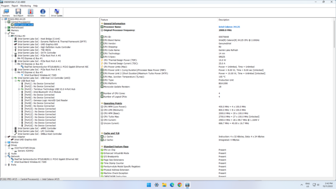The width and height of the screenshot is (336, 189).
Task: Select Intel Gemini Lake SoC - SATA Controller
Action: pyautogui.click(x=37, y=53)
